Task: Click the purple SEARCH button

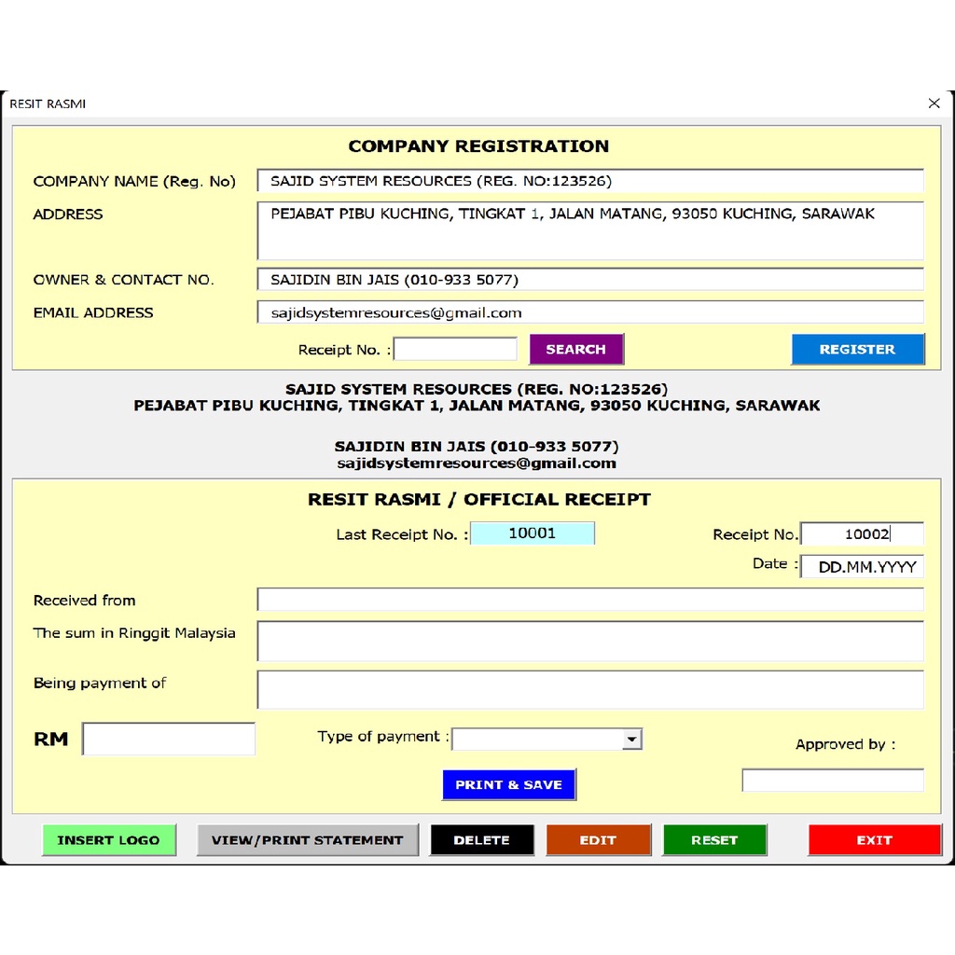Action: 575,349
